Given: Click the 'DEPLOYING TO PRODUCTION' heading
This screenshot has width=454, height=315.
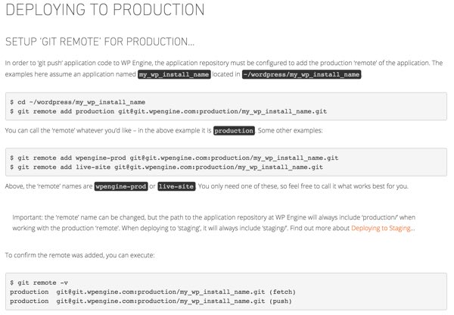Looking at the screenshot, I should click(x=105, y=10).
